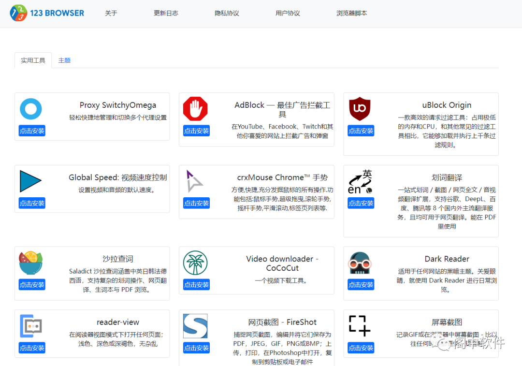Click the 123 BROWSER brand text

pyautogui.click(x=57, y=13)
